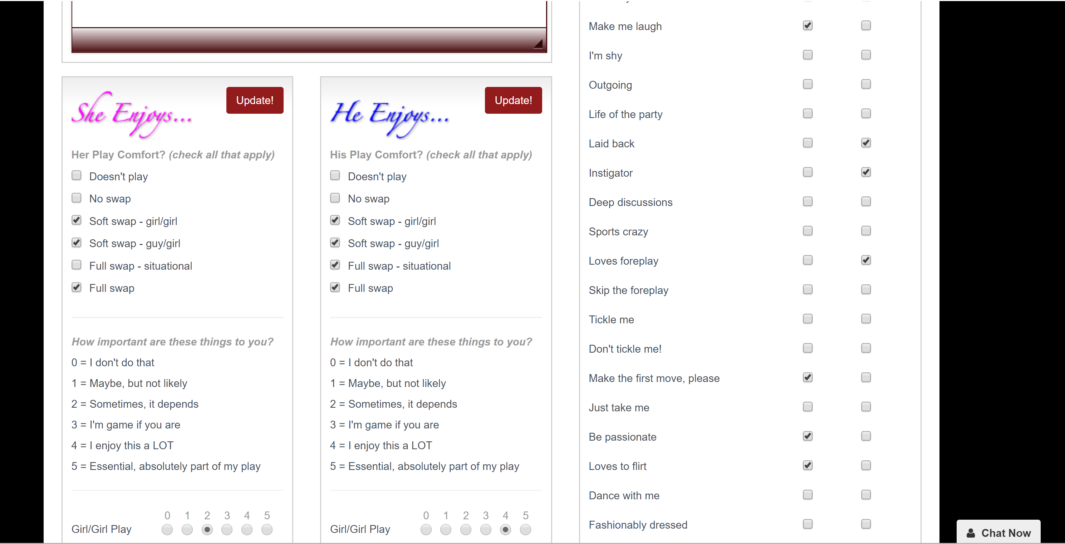Enable Doesn't play under His Play Comfort
The height and width of the screenshot is (544, 1065).
pyautogui.click(x=335, y=176)
